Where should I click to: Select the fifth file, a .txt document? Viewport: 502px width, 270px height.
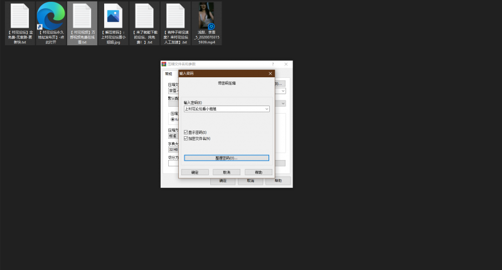pyautogui.click(x=144, y=16)
